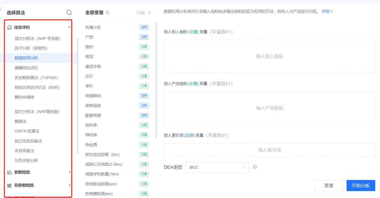Select the 楼层 variable

[x=89, y=56]
